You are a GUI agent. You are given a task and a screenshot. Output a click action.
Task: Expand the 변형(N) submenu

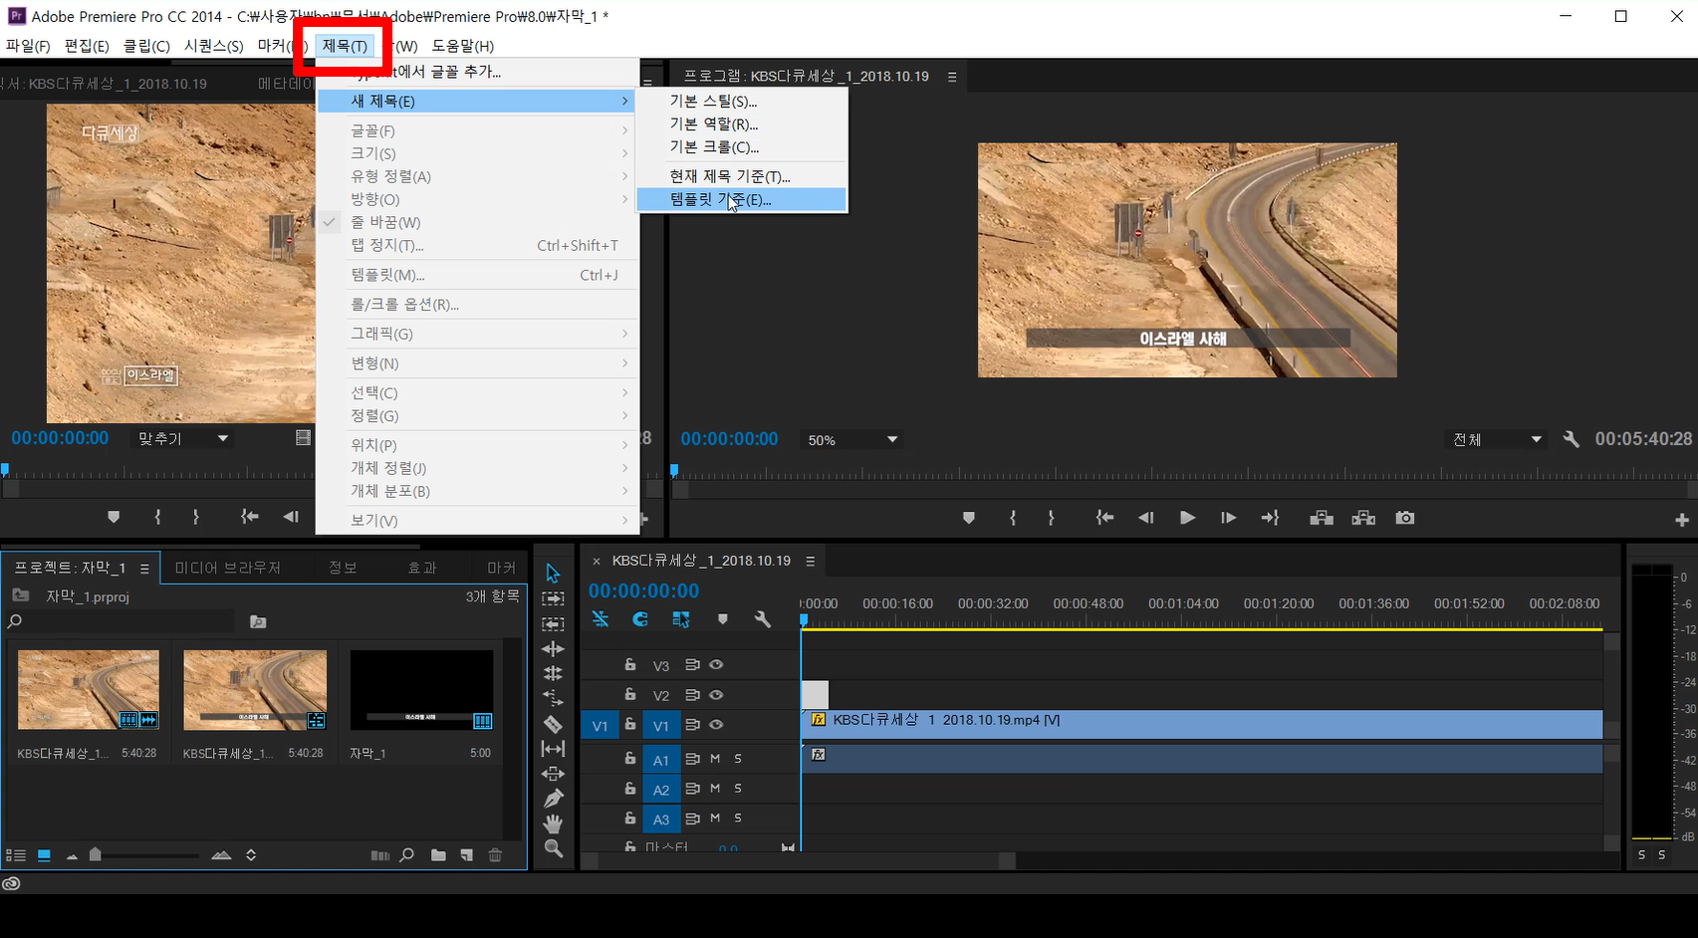coord(478,363)
